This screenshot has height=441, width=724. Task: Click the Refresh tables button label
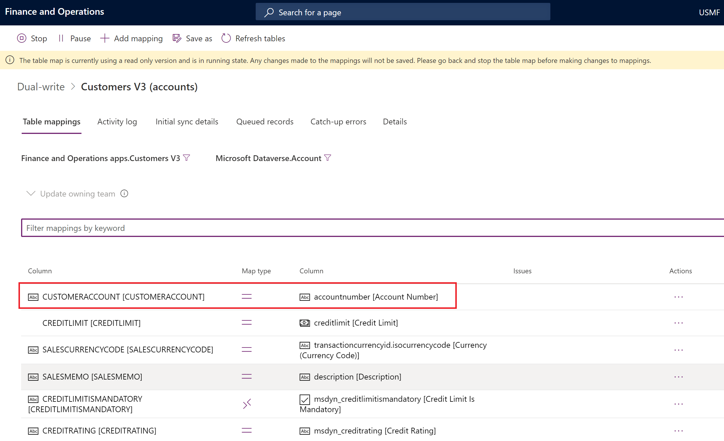coord(260,38)
